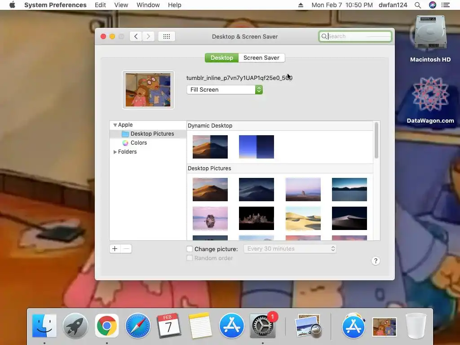
Task: Choose the Solar Gradients dynamic thumbnail
Action: [257, 147]
